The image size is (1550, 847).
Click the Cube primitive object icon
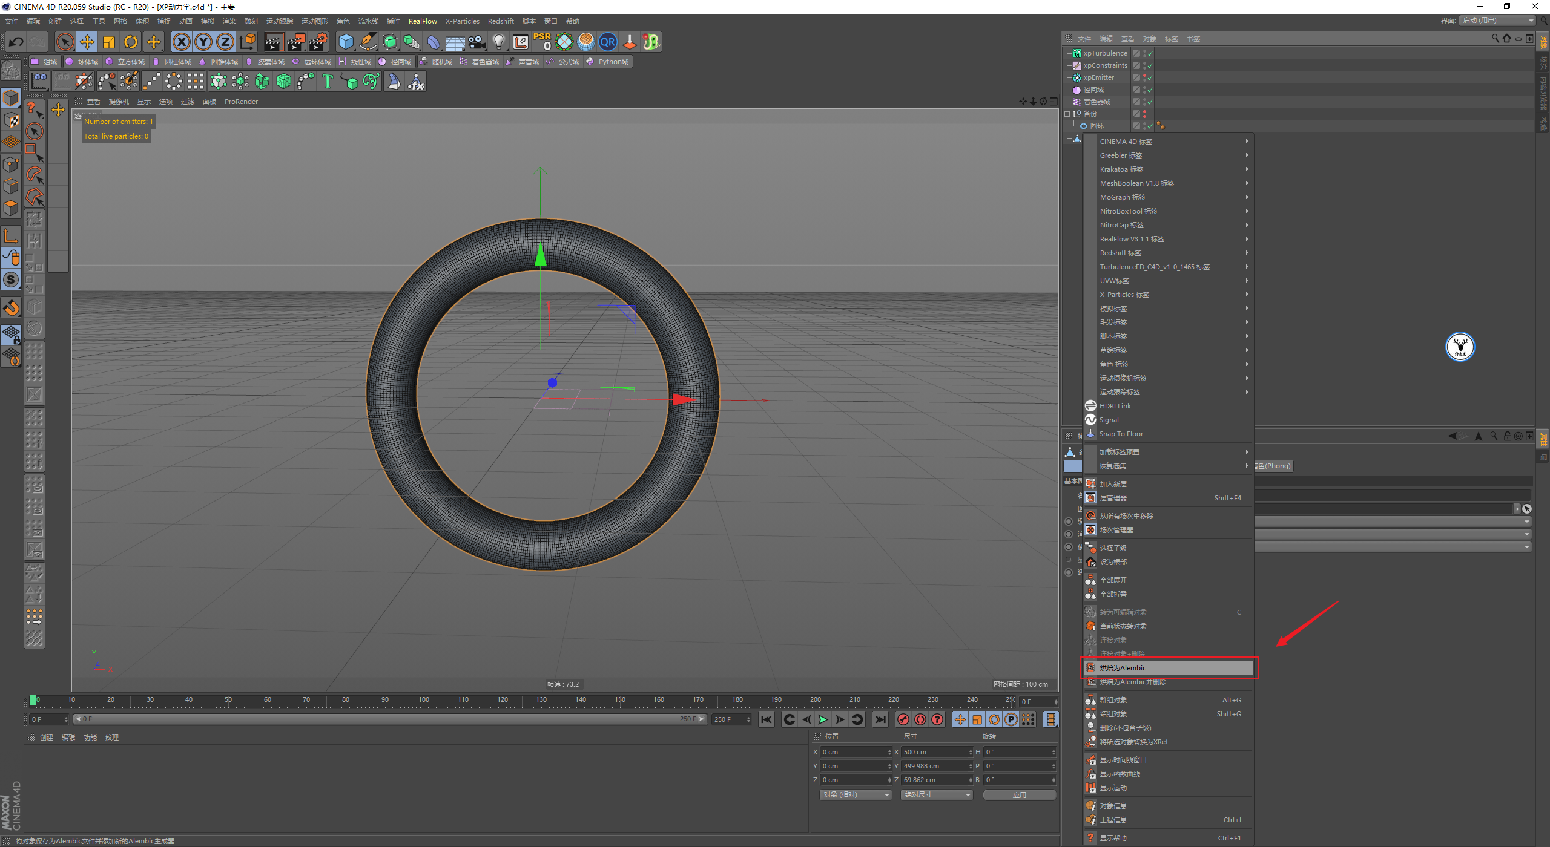point(346,42)
